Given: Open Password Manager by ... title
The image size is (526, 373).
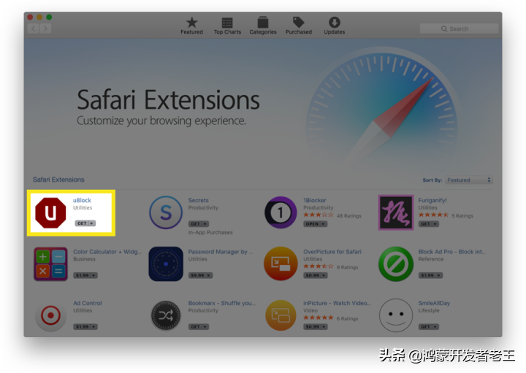Looking at the screenshot, I should click(x=221, y=252).
